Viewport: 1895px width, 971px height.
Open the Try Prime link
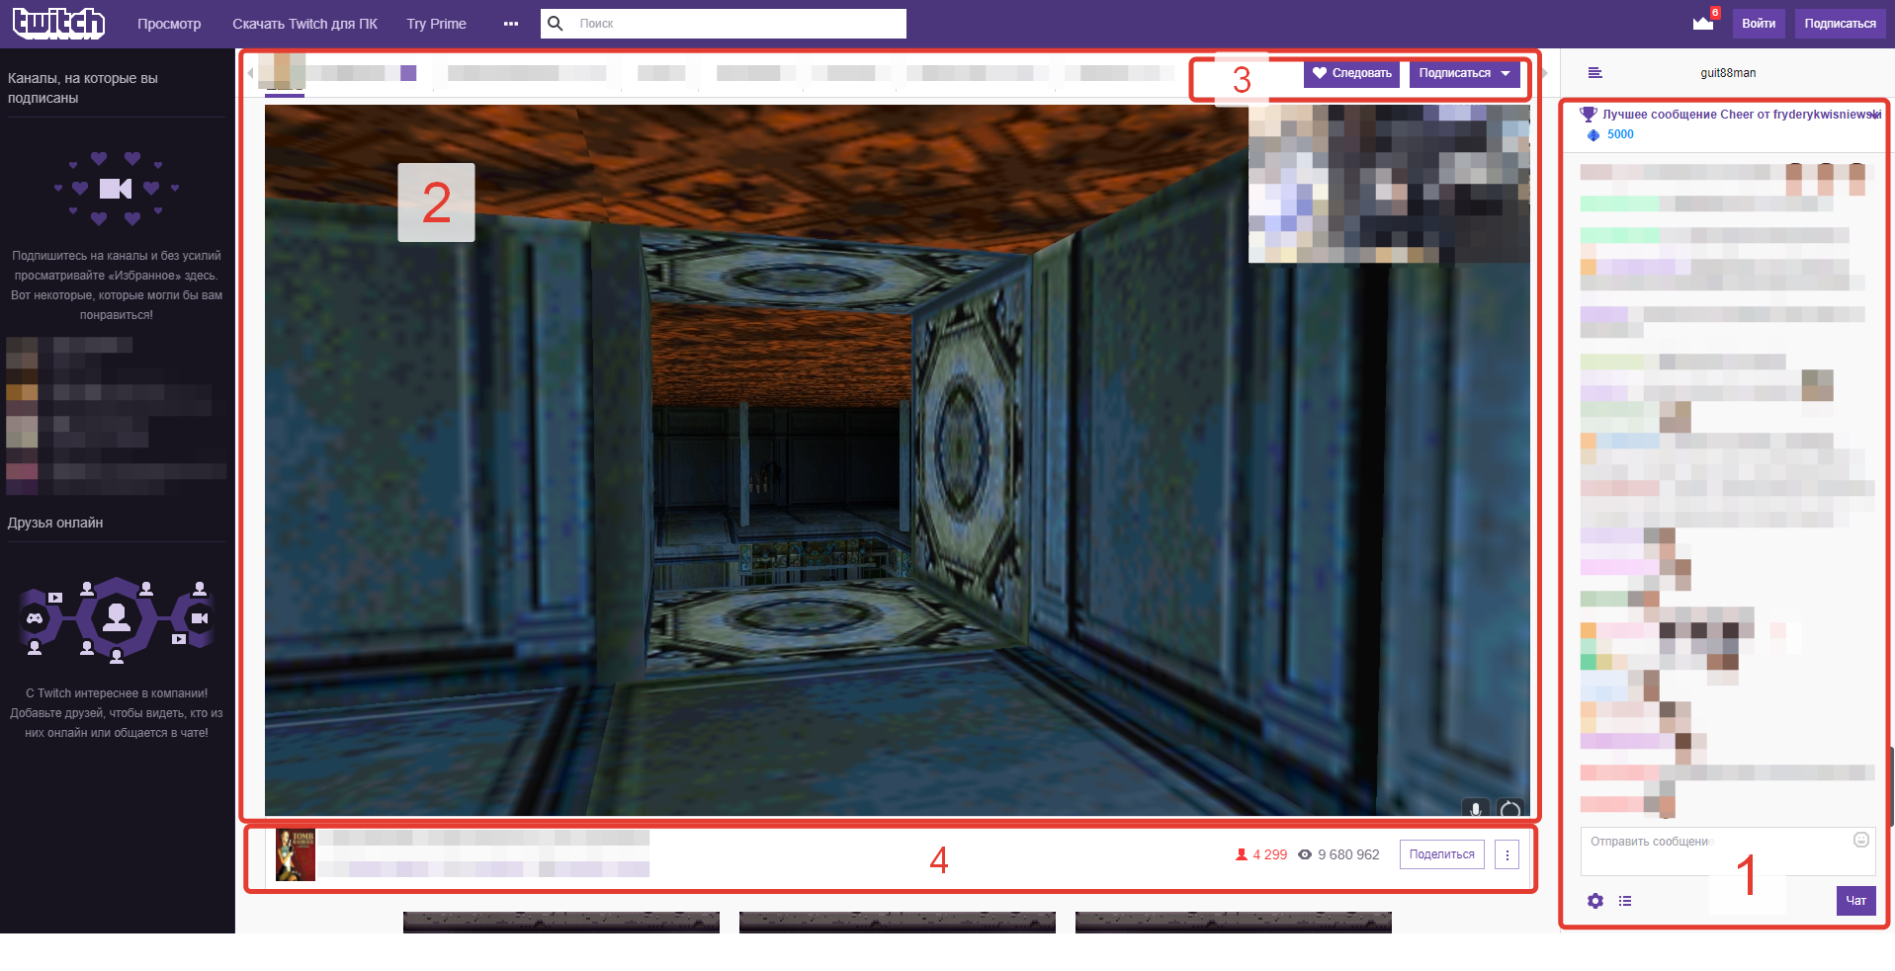pyautogui.click(x=436, y=24)
